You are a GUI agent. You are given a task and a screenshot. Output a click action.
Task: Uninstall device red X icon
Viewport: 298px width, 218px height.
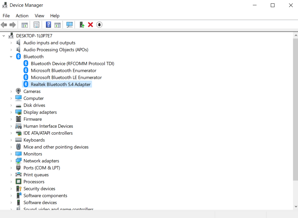[x=90, y=25]
